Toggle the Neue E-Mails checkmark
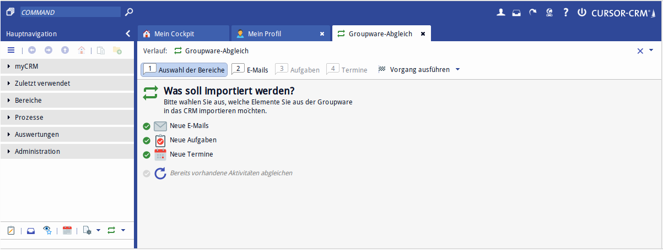This screenshot has width=663, height=250. 147,126
